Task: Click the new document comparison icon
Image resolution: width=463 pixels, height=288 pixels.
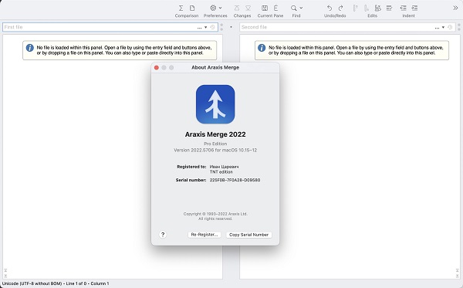Action: click(192, 8)
